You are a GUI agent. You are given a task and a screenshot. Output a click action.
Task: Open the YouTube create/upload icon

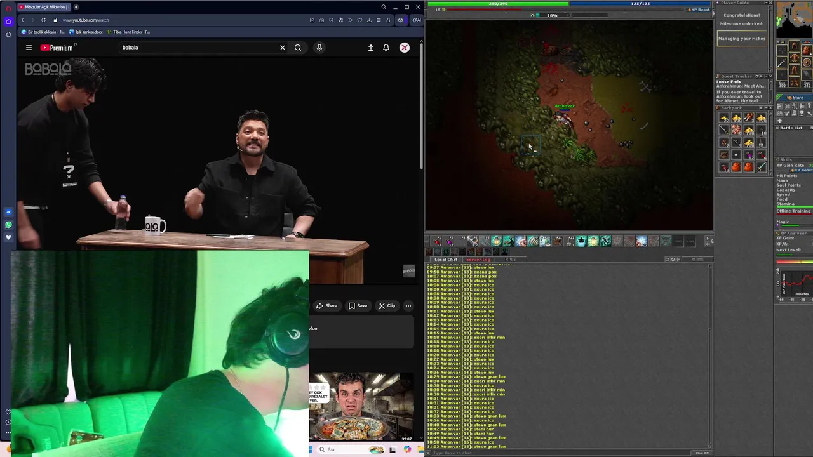[x=371, y=48]
